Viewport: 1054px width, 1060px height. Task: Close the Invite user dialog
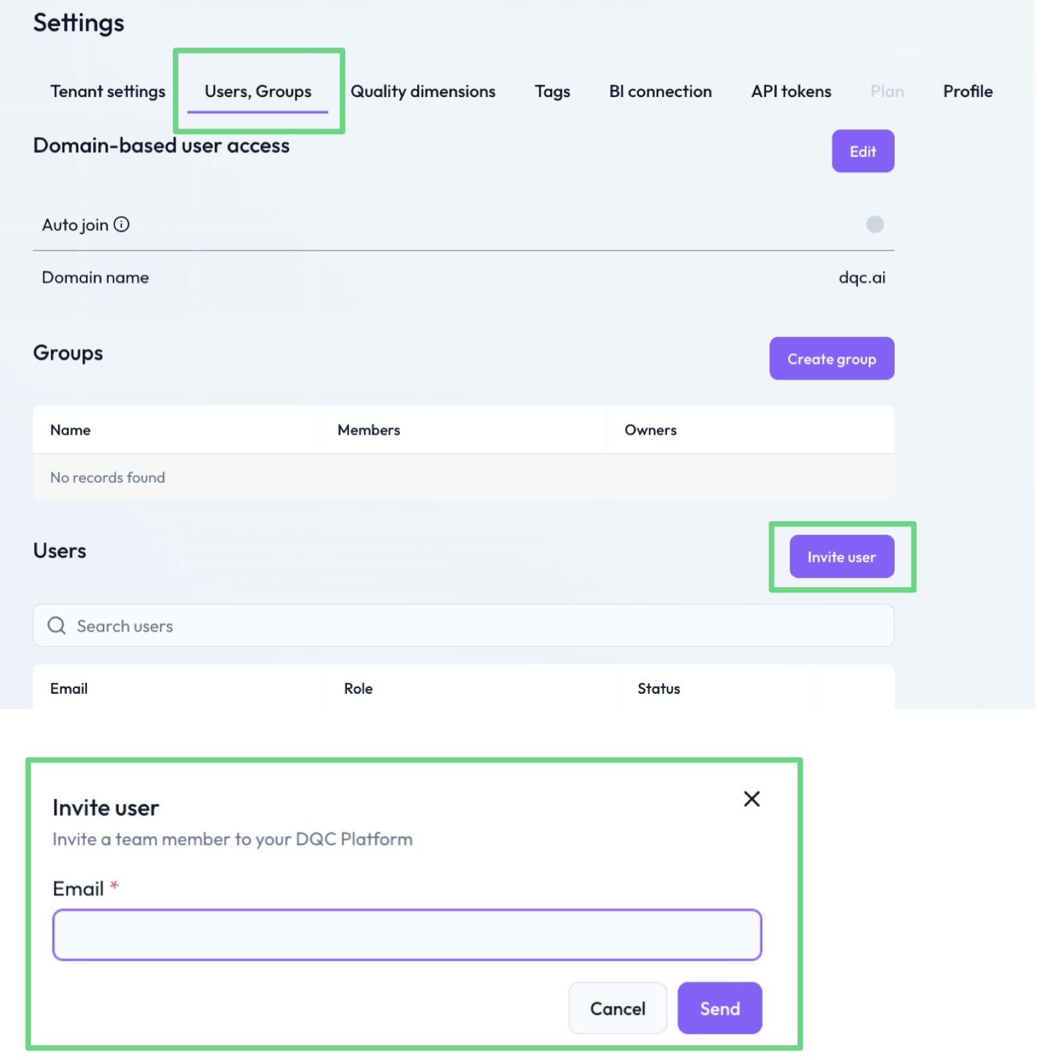tap(751, 799)
